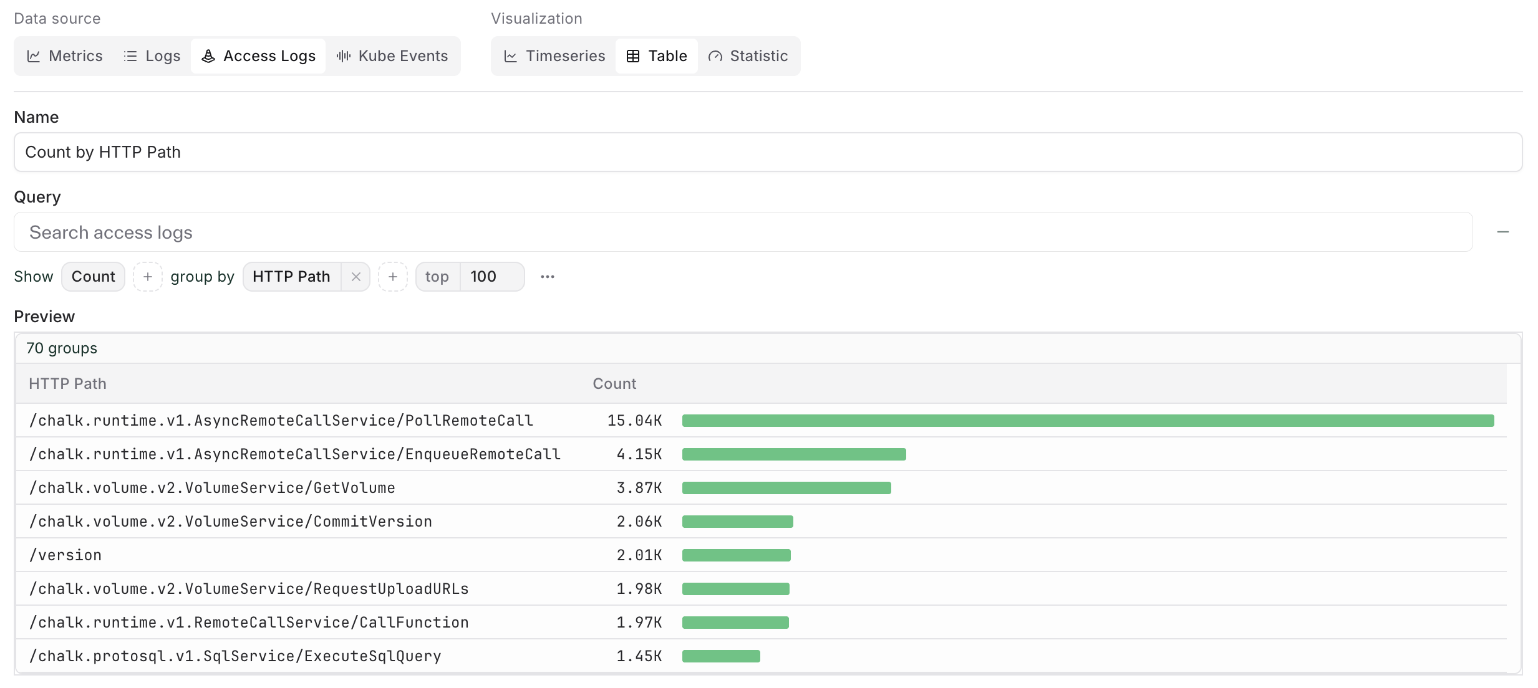This screenshot has height=688, width=1538.
Task: Switch visualization to Timeseries
Action: 554,56
